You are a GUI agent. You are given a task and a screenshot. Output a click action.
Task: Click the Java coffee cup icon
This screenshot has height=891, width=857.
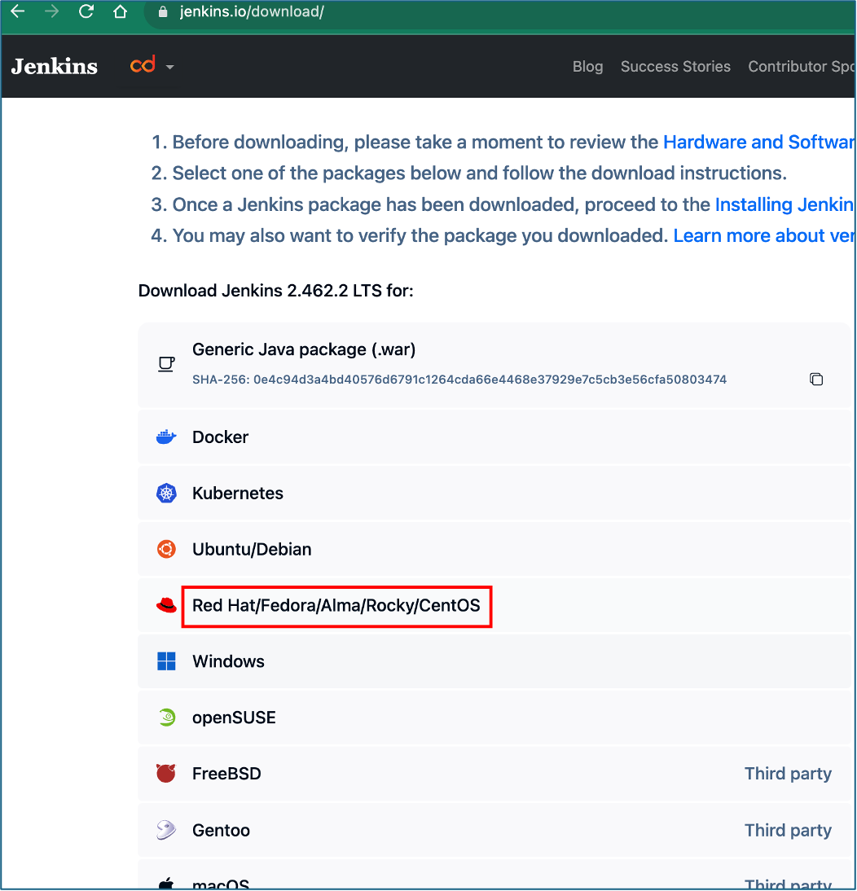[x=166, y=364]
